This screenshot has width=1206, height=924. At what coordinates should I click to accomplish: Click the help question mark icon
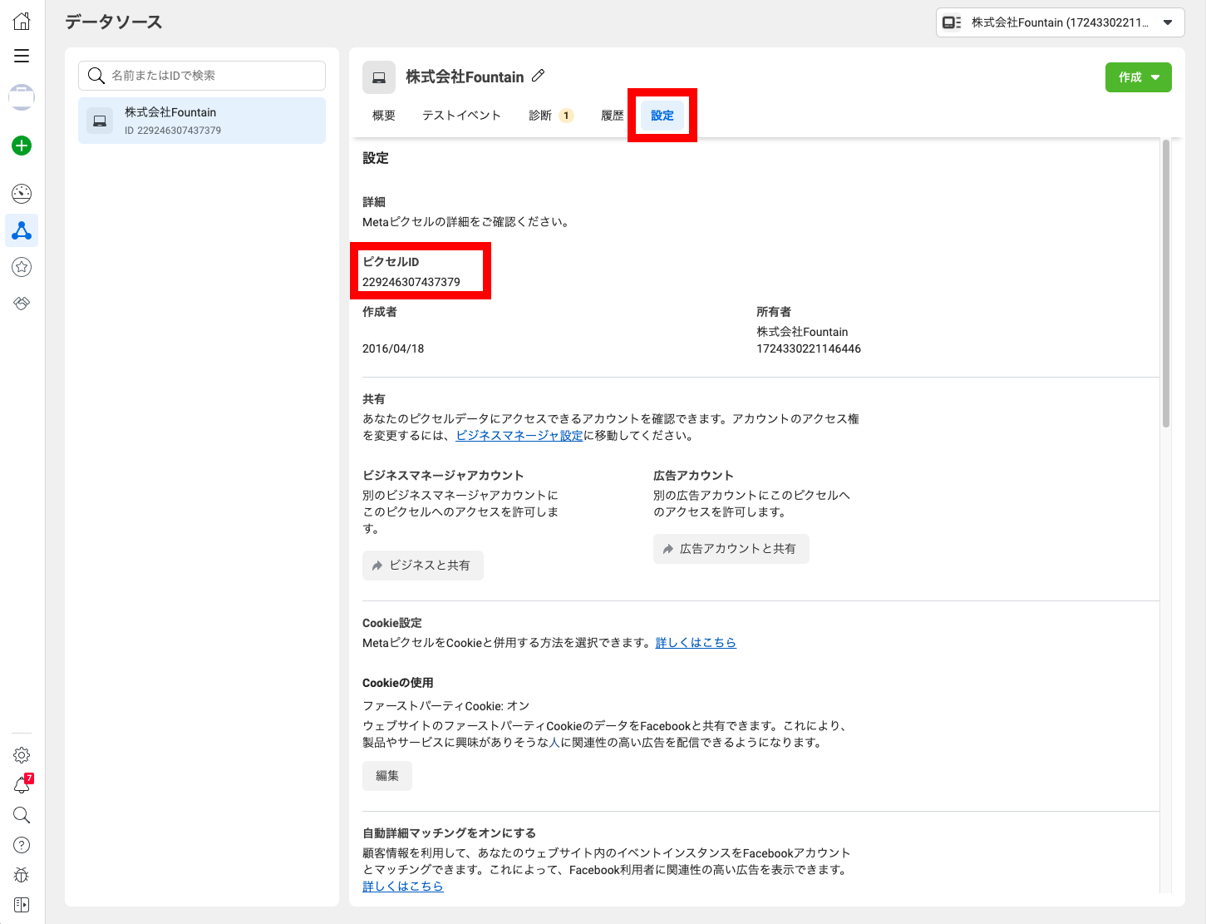(x=22, y=845)
